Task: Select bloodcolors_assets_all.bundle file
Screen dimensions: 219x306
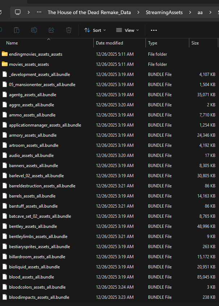Action: click(x=37, y=287)
